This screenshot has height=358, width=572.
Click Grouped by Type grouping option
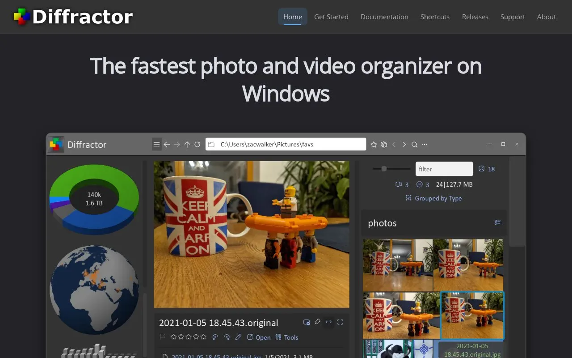tap(433, 198)
